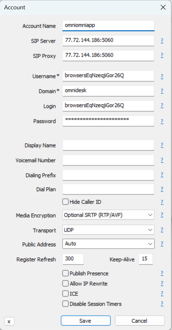Cancel the account dialog
The width and height of the screenshot is (172, 330).
point(139,321)
